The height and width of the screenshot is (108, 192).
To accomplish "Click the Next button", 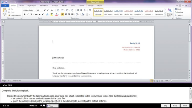I will [x=185, y=106].
